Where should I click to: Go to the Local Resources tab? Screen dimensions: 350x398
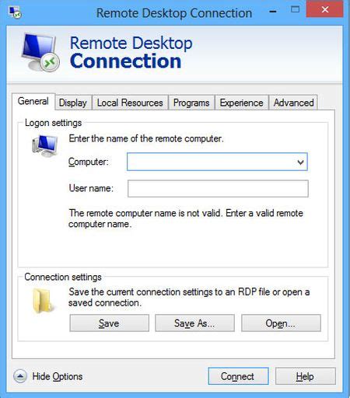130,103
